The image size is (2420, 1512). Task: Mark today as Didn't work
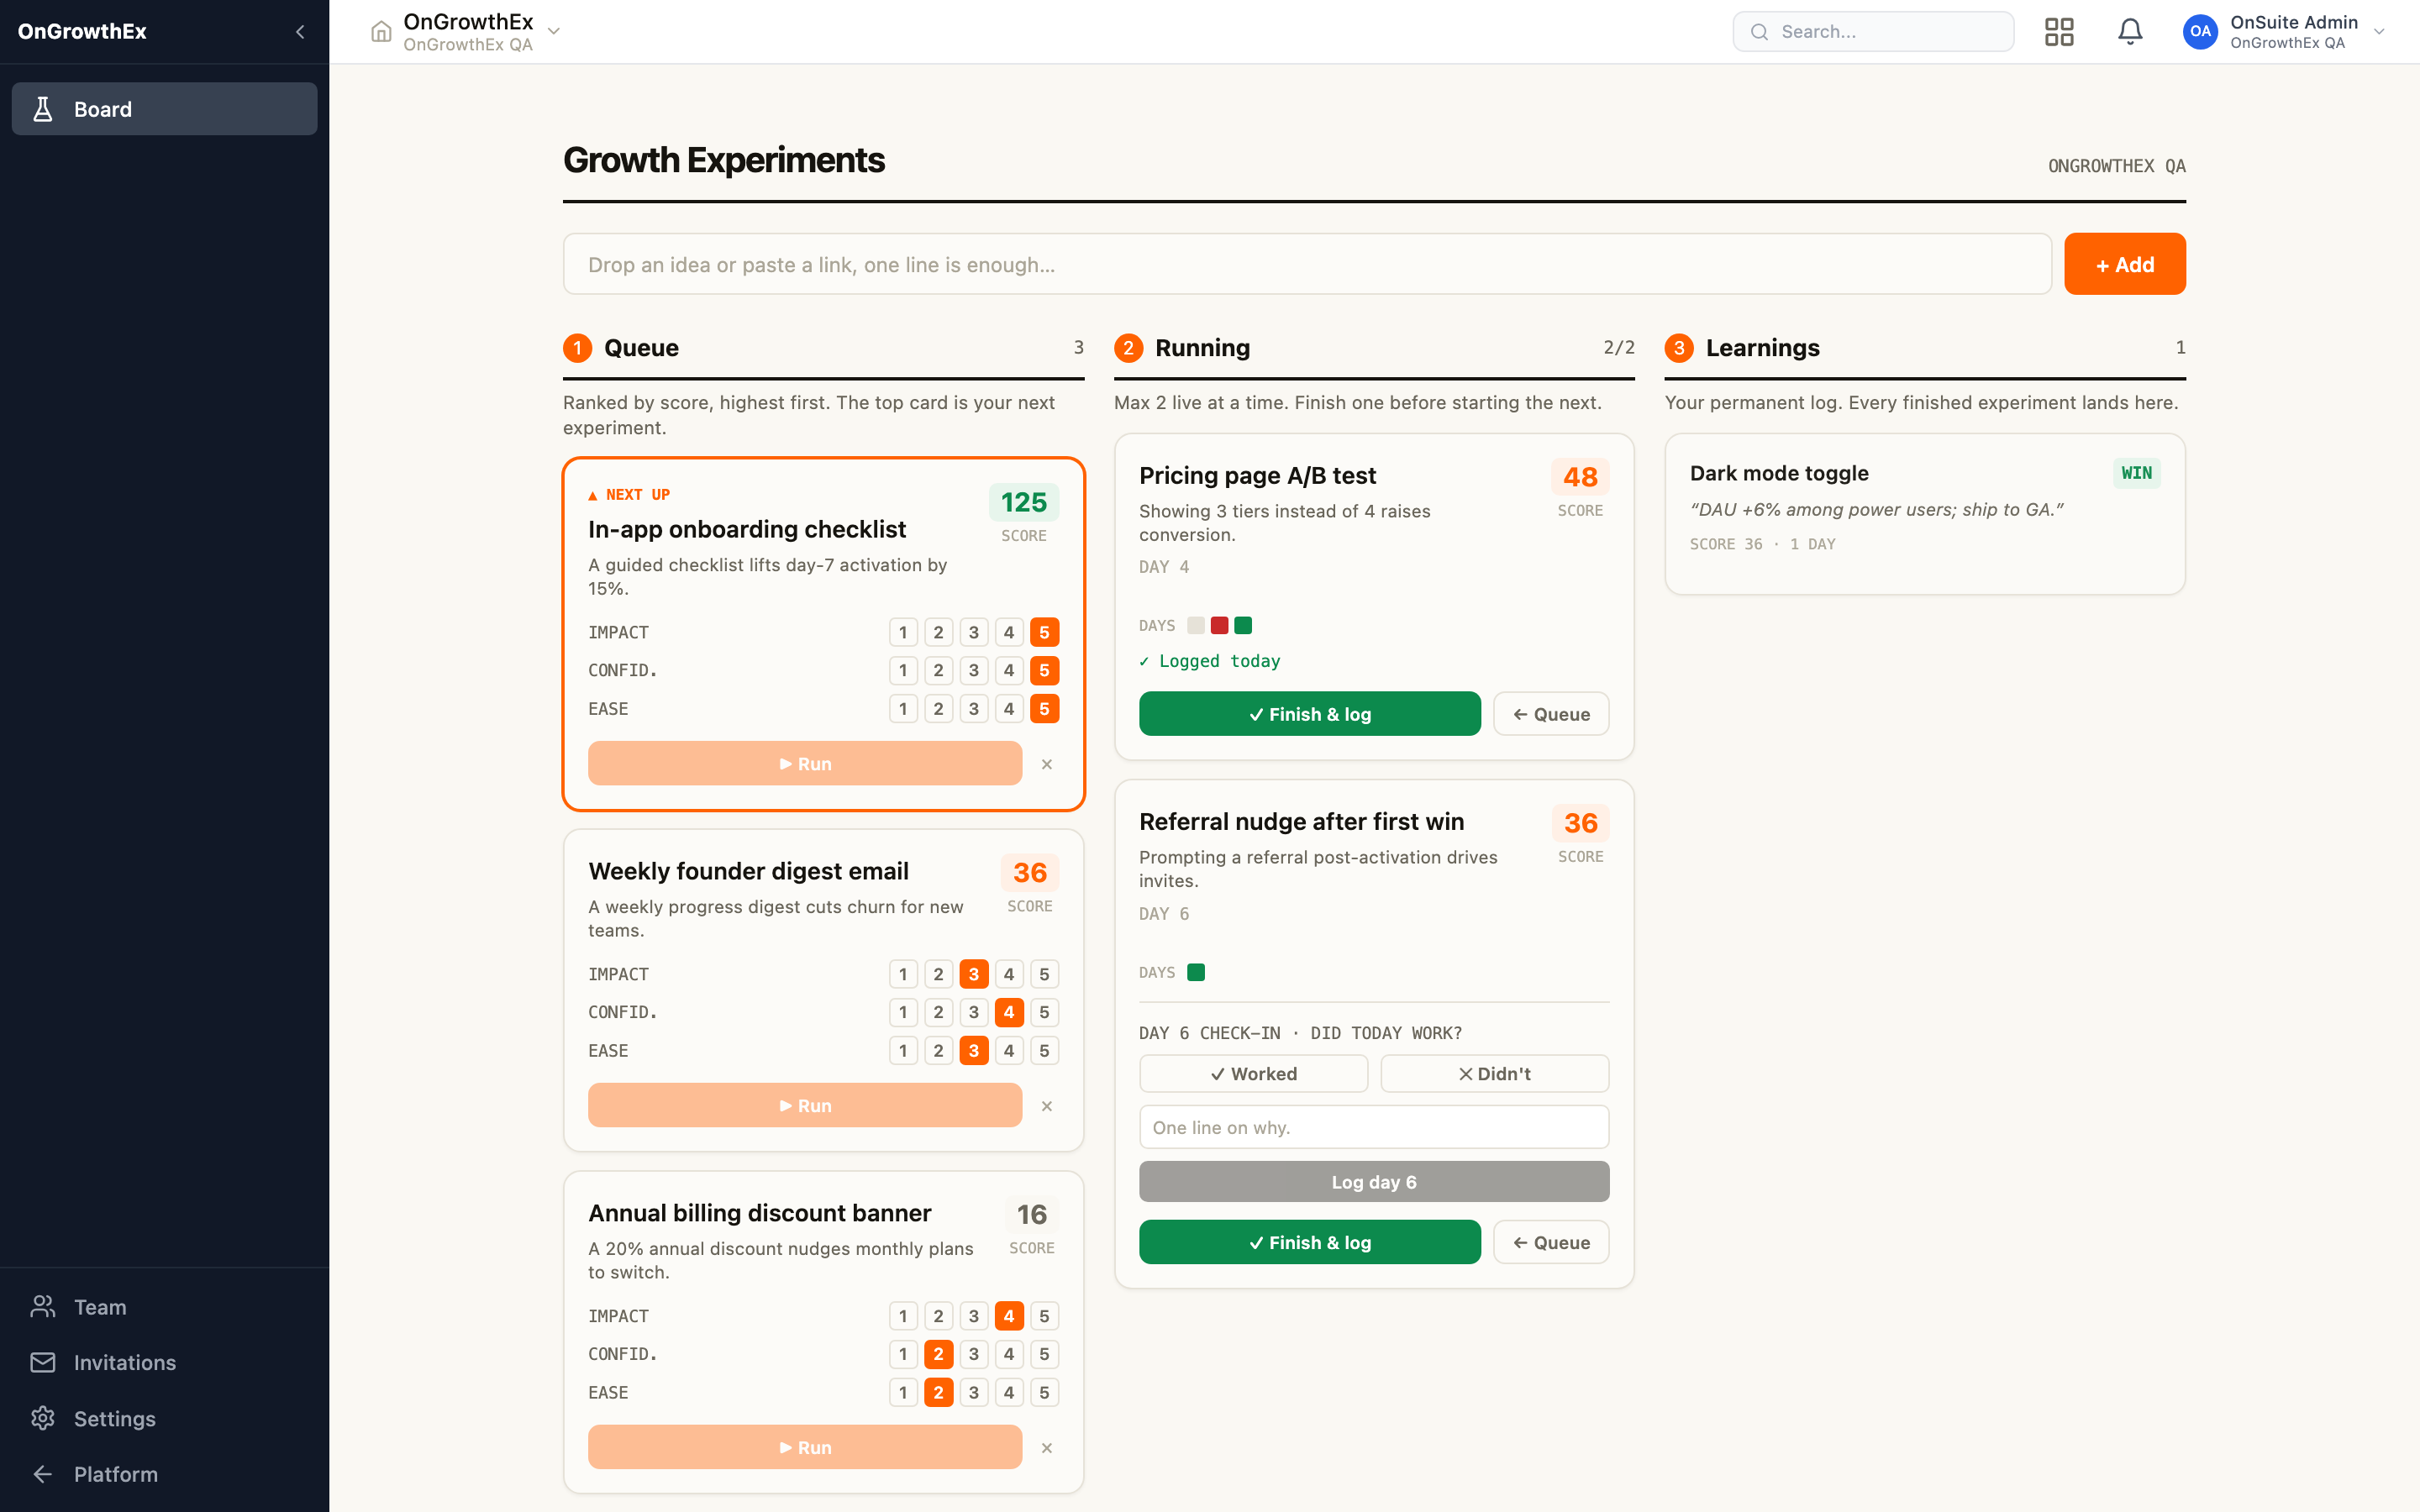tap(1494, 1074)
